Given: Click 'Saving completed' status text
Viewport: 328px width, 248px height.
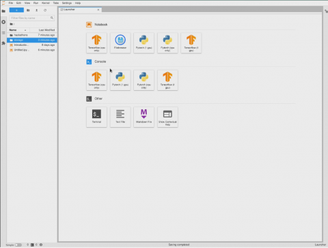Looking at the screenshot, I should click(179, 245).
